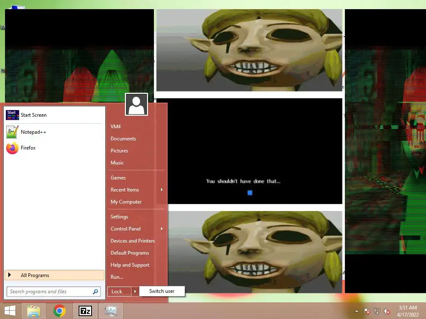Launch Notepad++ from the start menu
The height and width of the screenshot is (319, 426).
point(54,132)
